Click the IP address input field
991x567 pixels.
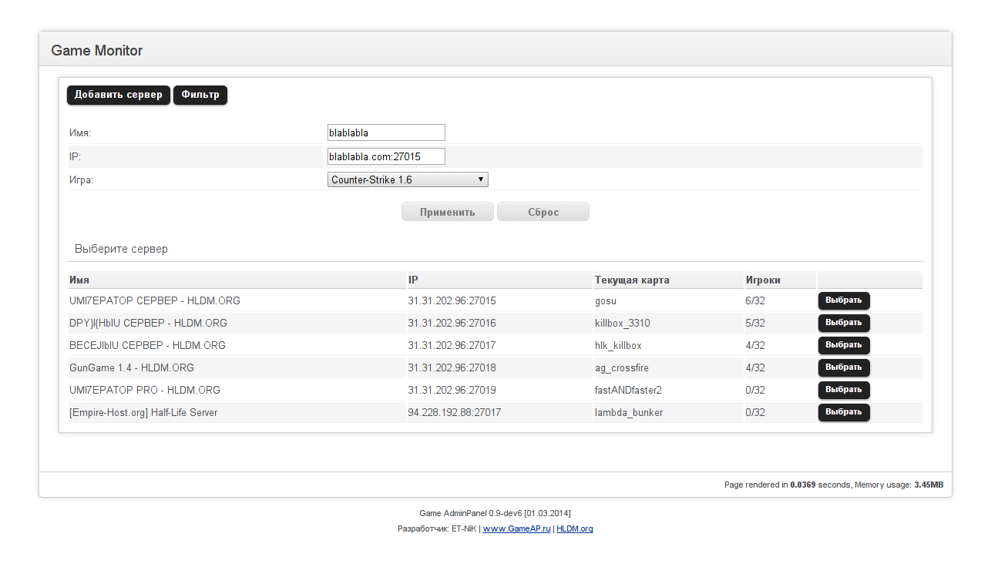pos(386,156)
